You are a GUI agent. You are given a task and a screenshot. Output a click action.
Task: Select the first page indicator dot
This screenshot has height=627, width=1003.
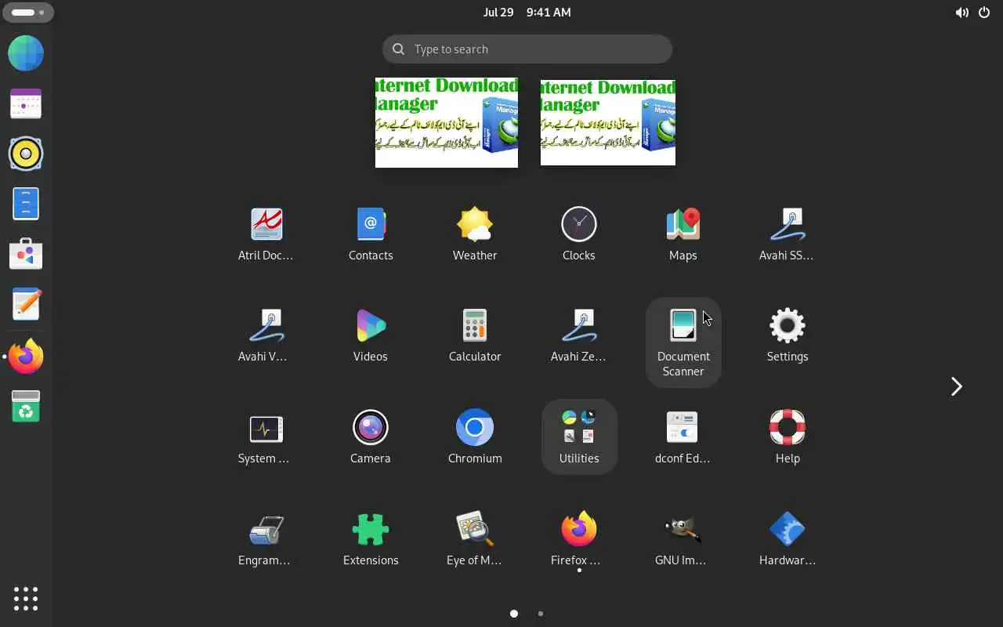(514, 614)
